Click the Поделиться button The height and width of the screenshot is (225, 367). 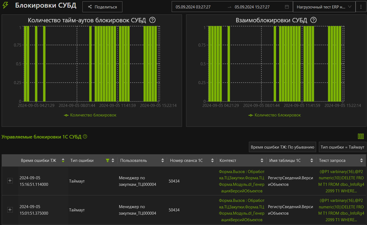(x=102, y=7)
